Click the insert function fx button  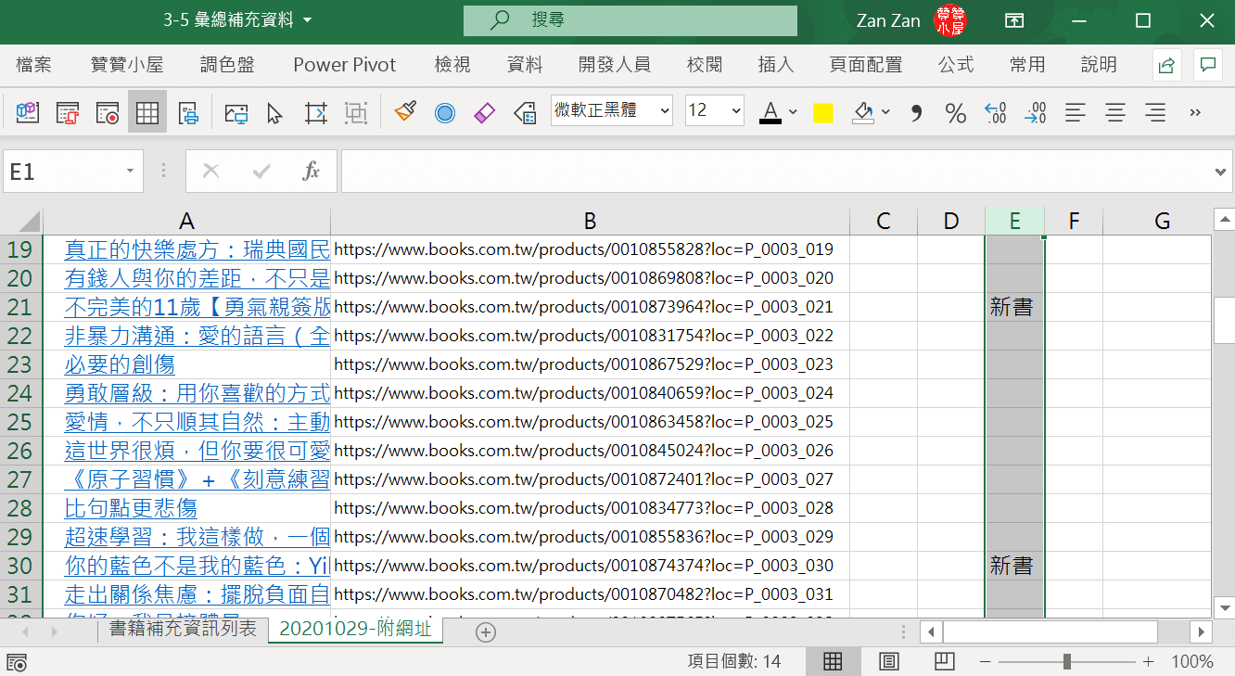[312, 172]
